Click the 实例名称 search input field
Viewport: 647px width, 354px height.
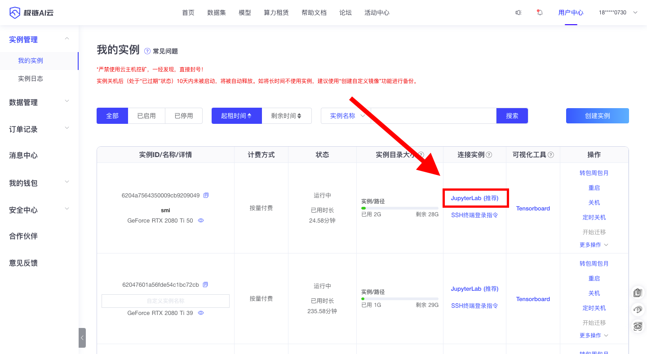tap(431, 115)
